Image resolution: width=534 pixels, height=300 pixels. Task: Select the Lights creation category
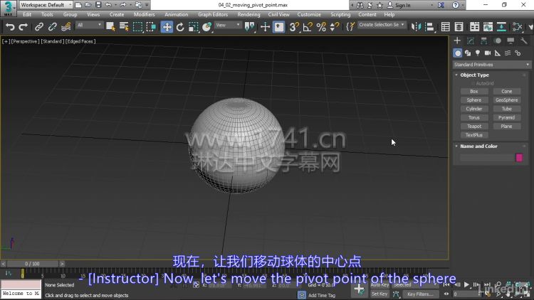pyautogui.click(x=478, y=53)
